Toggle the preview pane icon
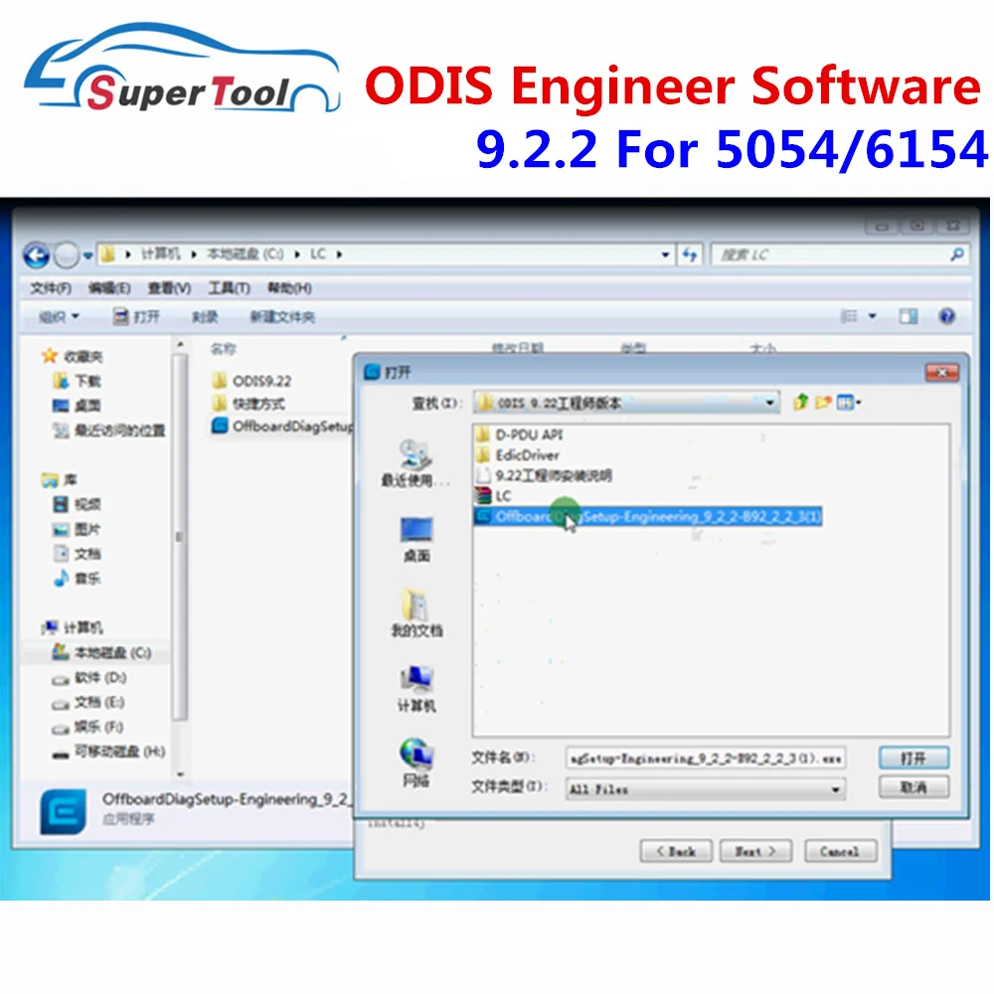Viewport: 994px width, 994px height. point(908,316)
